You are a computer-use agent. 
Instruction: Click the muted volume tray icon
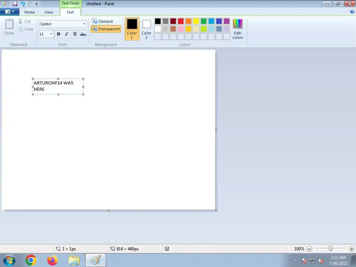321,261
